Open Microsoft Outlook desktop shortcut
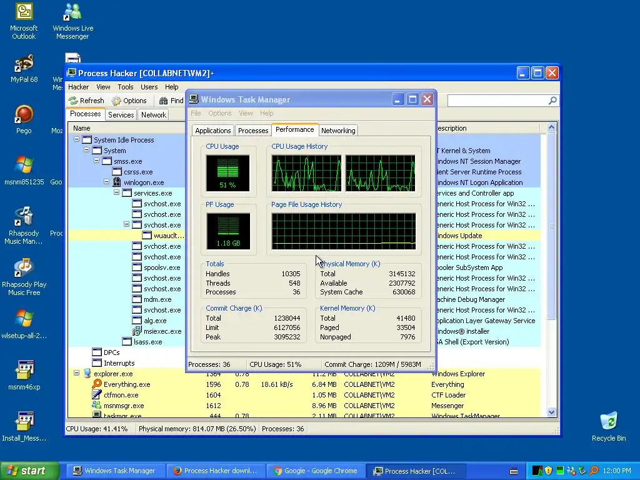Viewport: 640px width, 480px height. (x=24, y=21)
